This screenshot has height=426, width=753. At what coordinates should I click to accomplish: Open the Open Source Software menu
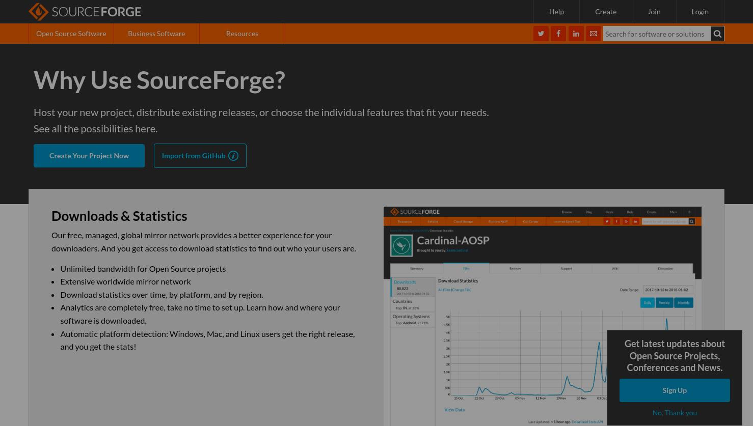[x=71, y=34]
